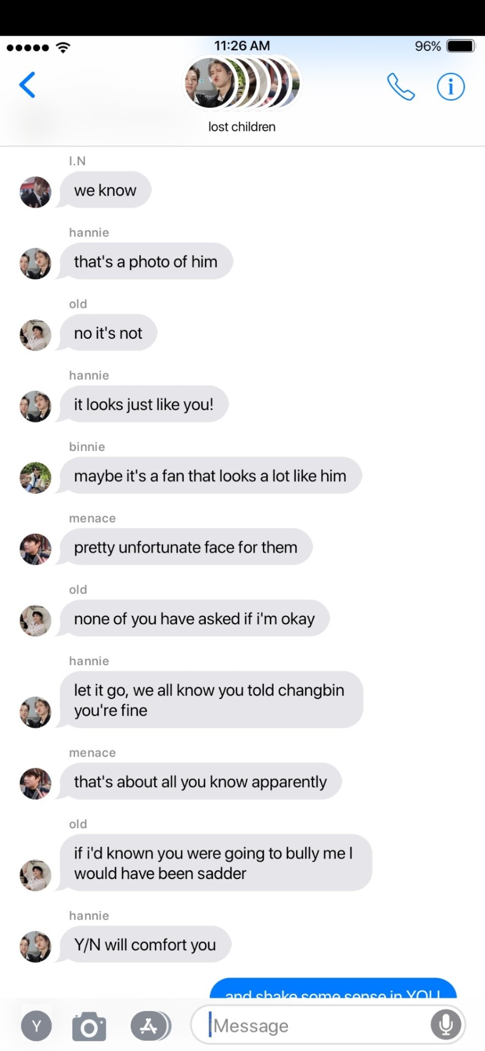The height and width of the screenshot is (1051, 485).
Task: Select I.N's profile picture
Action: click(36, 192)
